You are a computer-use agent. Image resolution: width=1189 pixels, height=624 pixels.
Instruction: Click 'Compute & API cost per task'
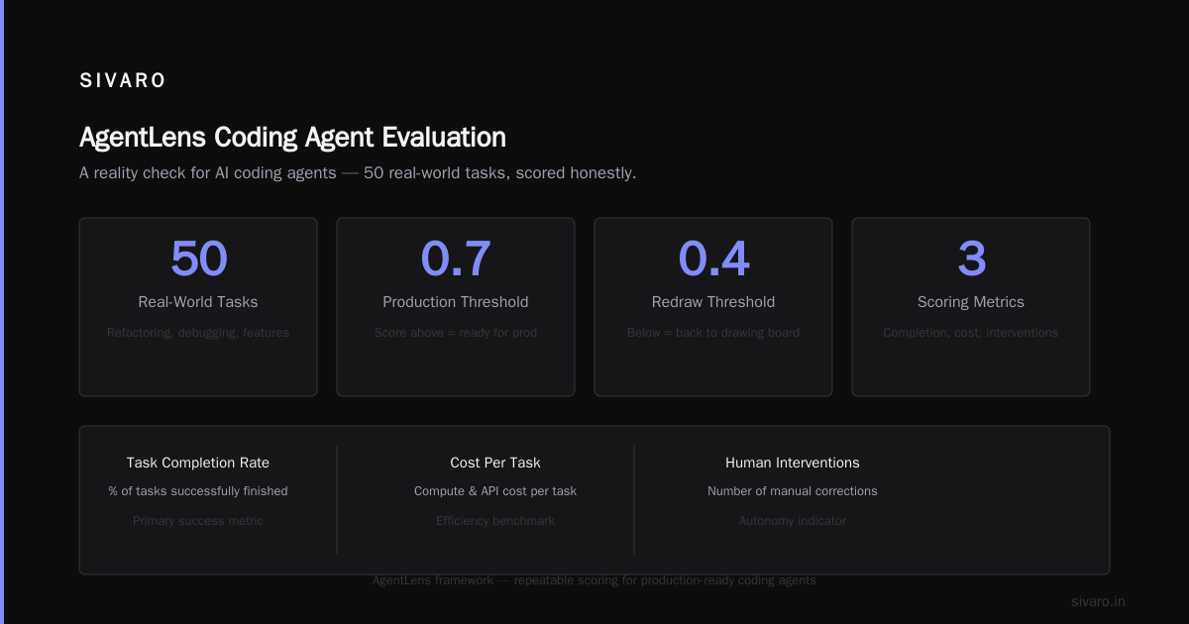click(495, 491)
